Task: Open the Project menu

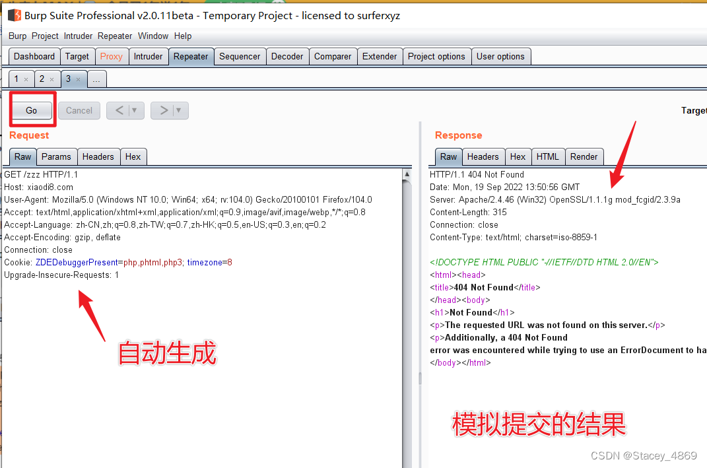Action: point(45,36)
